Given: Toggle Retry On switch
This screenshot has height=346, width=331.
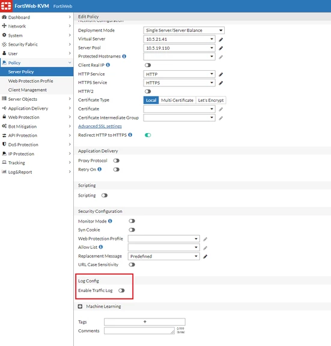Looking at the screenshot, I should (117, 170).
